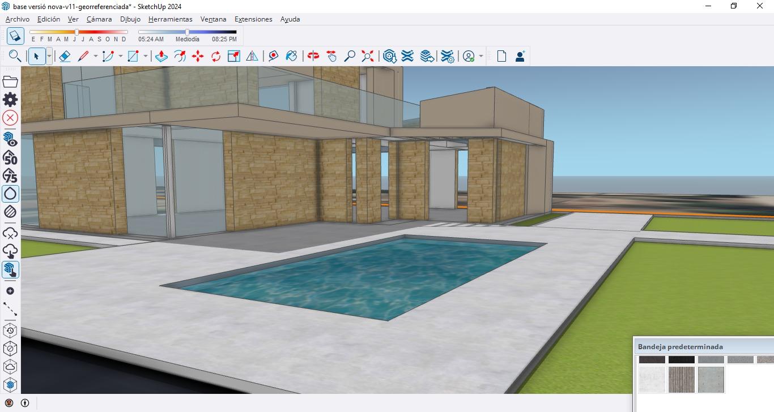
Task: Expand the Select tool dropdown arrow
Action: click(49, 56)
